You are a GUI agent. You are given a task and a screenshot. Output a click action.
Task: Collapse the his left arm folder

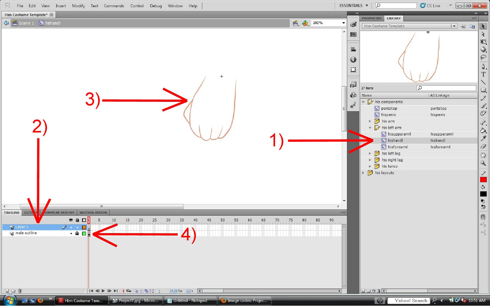(370, 128)
